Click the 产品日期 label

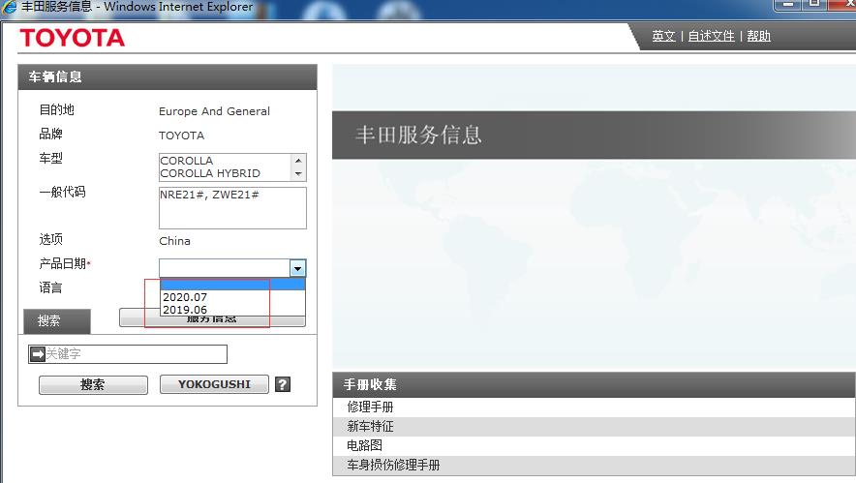(63, 264)
